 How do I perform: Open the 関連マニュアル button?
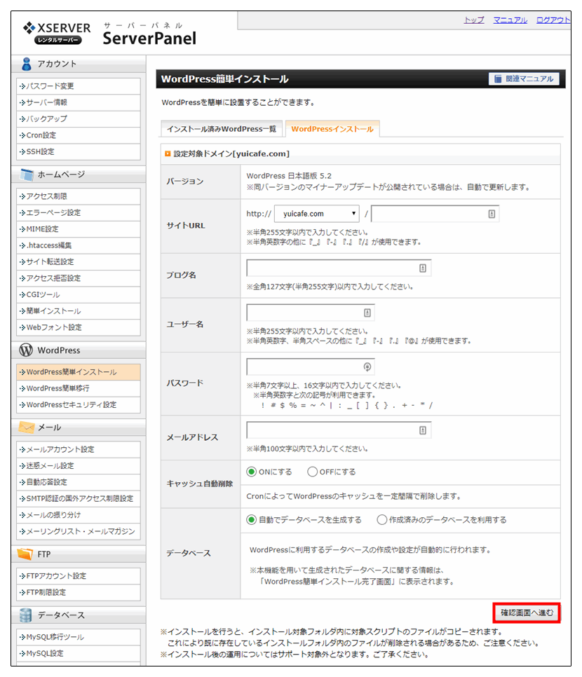point(524,79)
